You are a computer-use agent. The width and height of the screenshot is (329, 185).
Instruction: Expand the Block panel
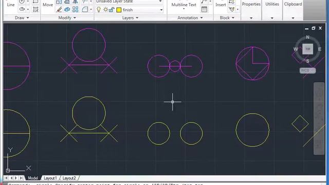[x=227, y=18]
